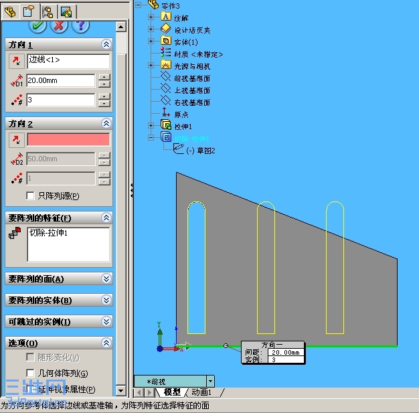Click the 20.00mm spacing field in panel
Viewport: 419px width, 413px height.
point(61,81)
